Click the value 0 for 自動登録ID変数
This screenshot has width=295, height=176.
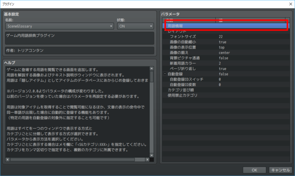[x=219, y=85]
